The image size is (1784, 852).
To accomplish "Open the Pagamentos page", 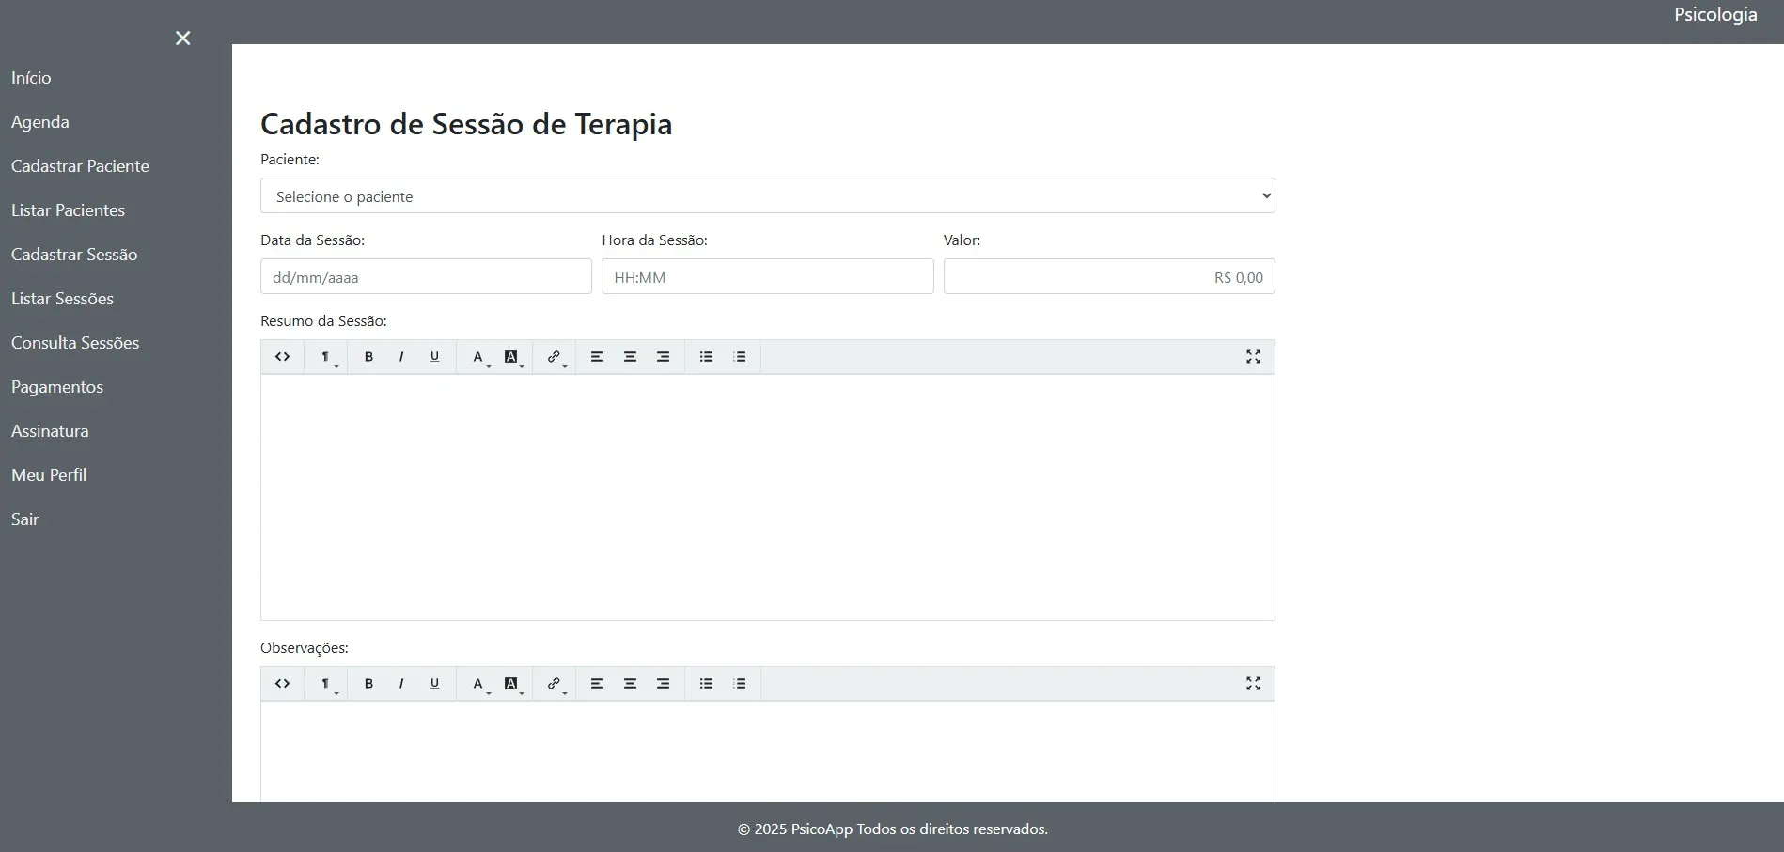I will pos(56,386).
